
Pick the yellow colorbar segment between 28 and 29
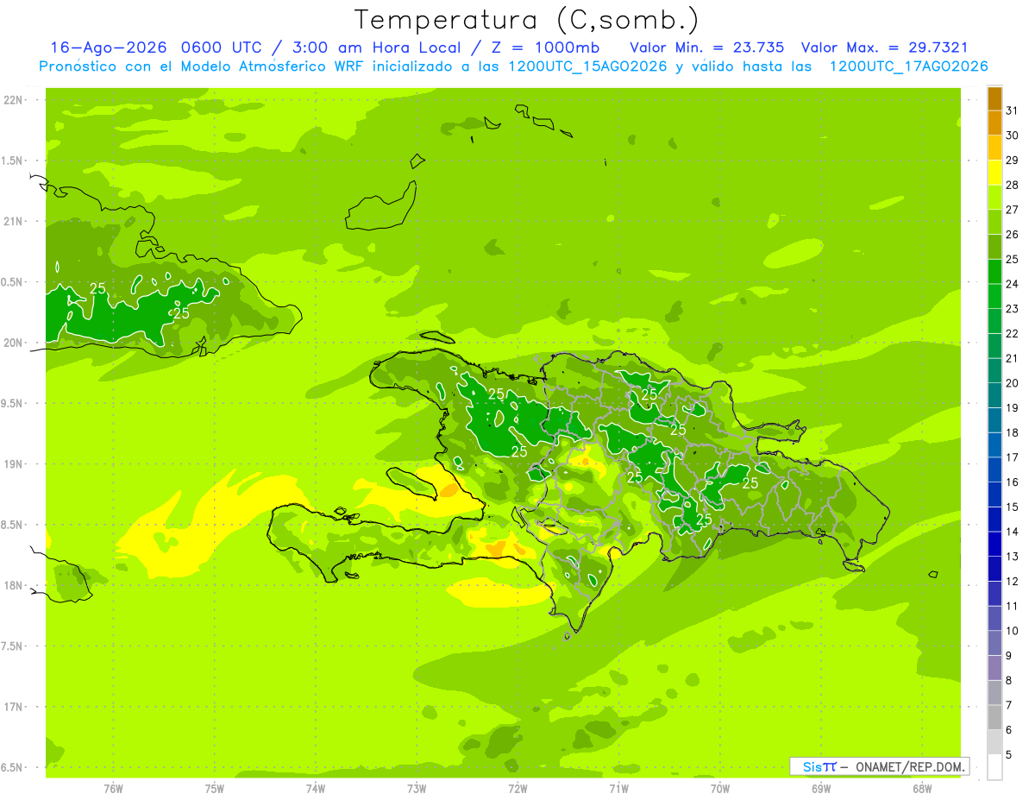click(994, 172)
